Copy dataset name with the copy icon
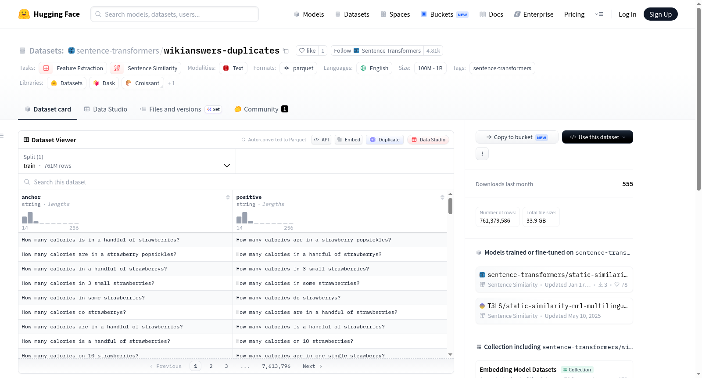This screenshot has width=702, height=378. click(x=286, y=50)
